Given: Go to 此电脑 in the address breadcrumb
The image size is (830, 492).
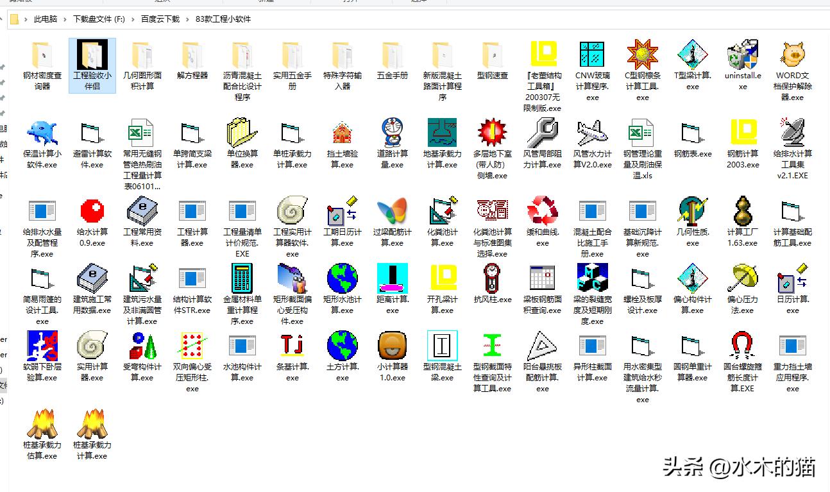Looking at the screenshot, I should (45, 19).
